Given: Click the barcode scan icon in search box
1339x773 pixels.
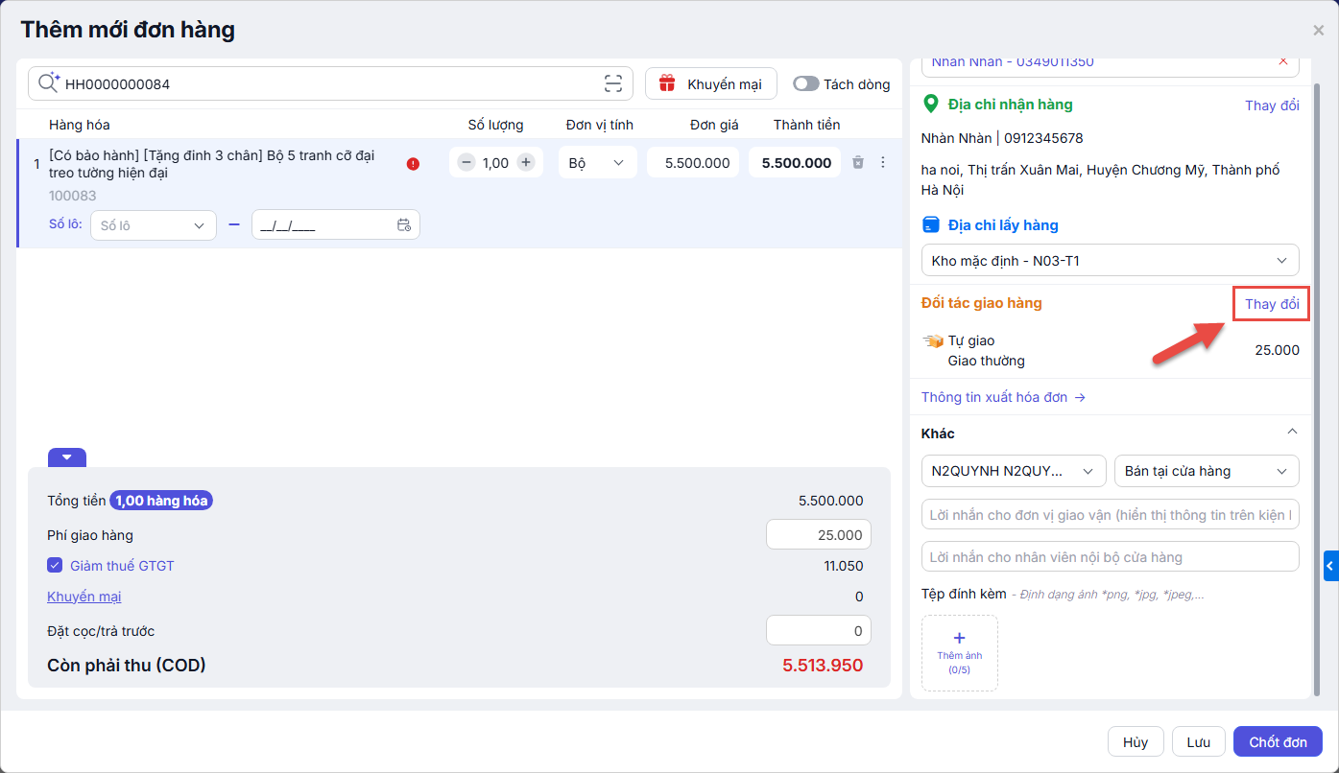Looking at the screenshot, I should coord(613,83).
